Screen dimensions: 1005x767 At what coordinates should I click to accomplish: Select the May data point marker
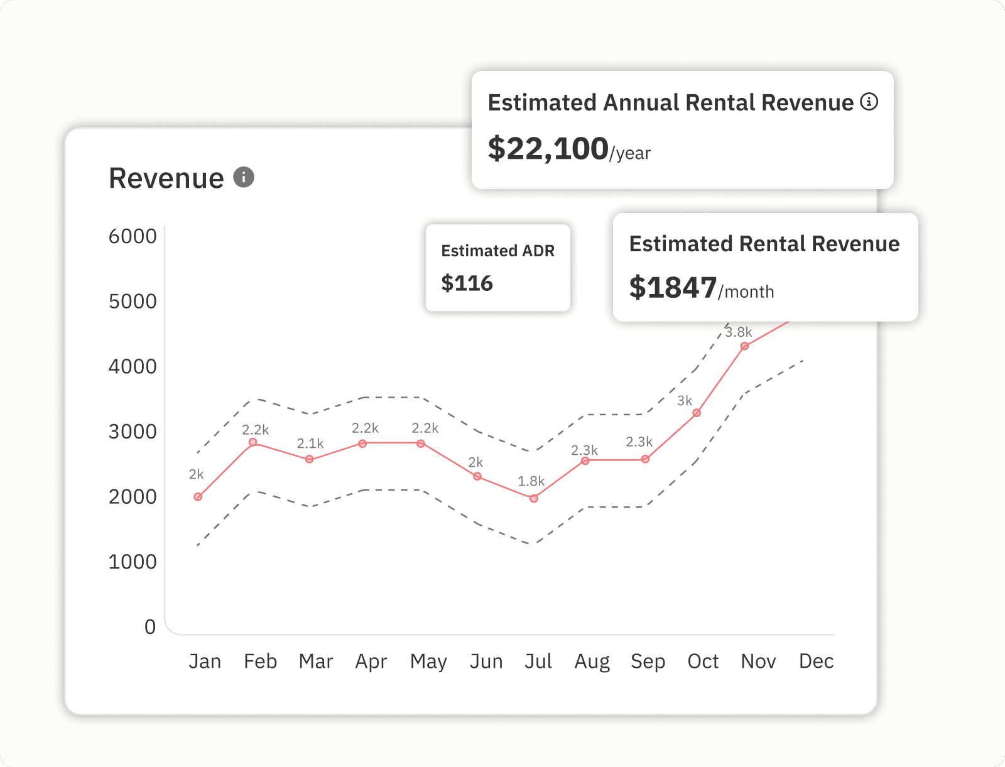(x=421, y=443)
